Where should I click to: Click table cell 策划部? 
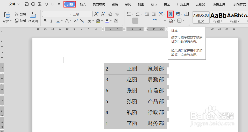[x=156, y=69]
